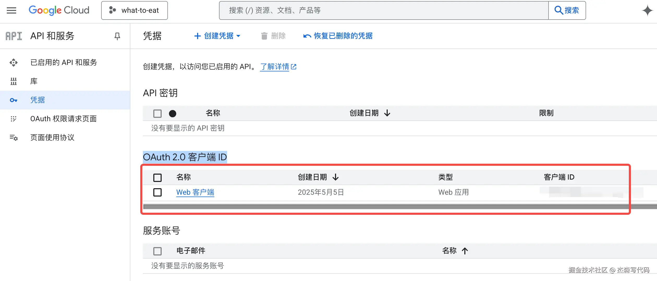The width and height of the screenshot is (657, 281).
Task: Select the 凭据 credentials menu item
Action: (65, 100)
